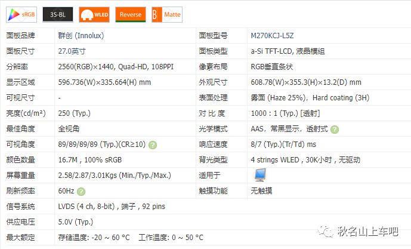Click the 可视尺寸 row label

[21, 97]
